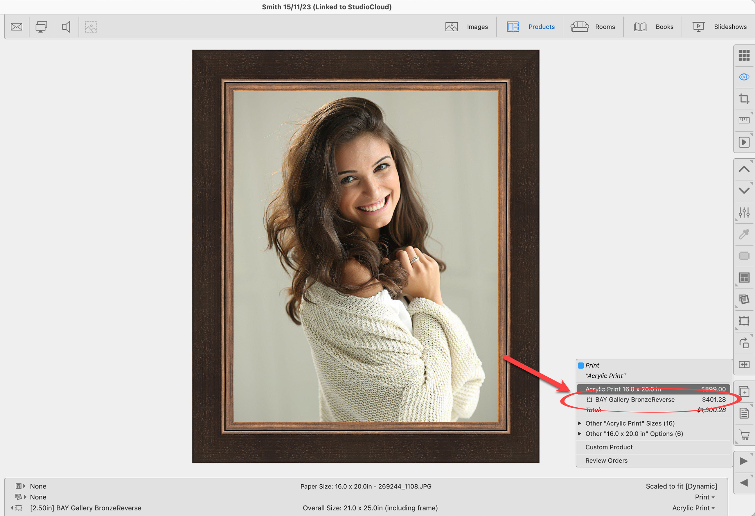Open the ruler measurement tool
Viewport: 755px width, 516px height.
pyautogui.click(x=744, y=120)
